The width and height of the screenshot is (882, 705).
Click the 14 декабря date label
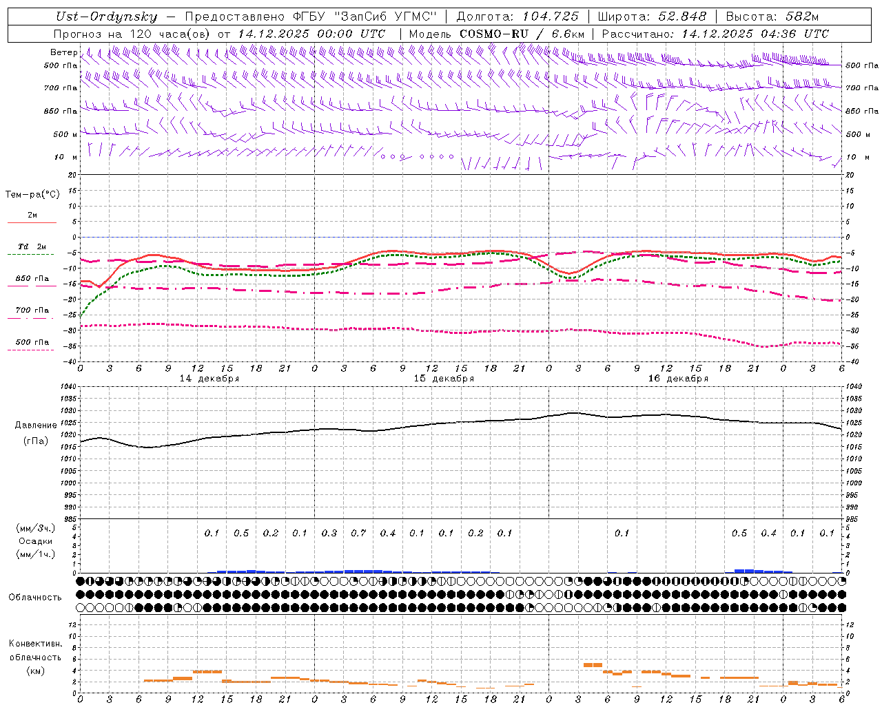(209, 379)
